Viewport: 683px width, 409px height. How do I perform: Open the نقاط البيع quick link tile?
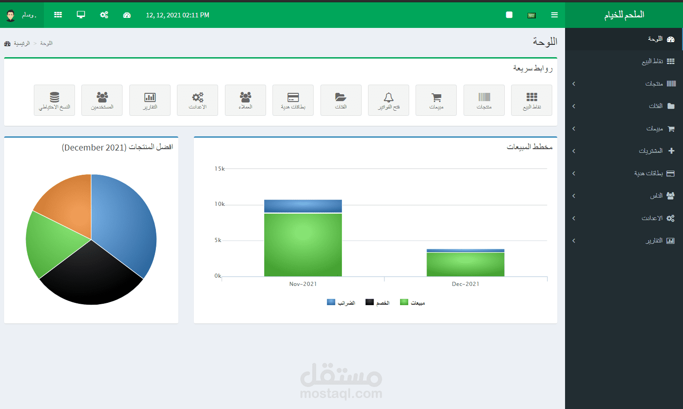pos(532,100)
